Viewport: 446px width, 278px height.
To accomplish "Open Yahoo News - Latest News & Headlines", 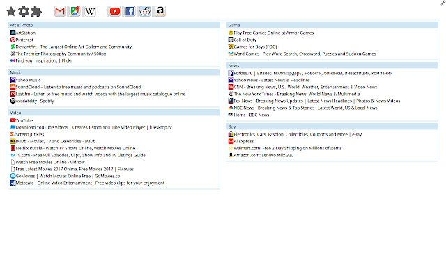I will [x=272, y=80].
